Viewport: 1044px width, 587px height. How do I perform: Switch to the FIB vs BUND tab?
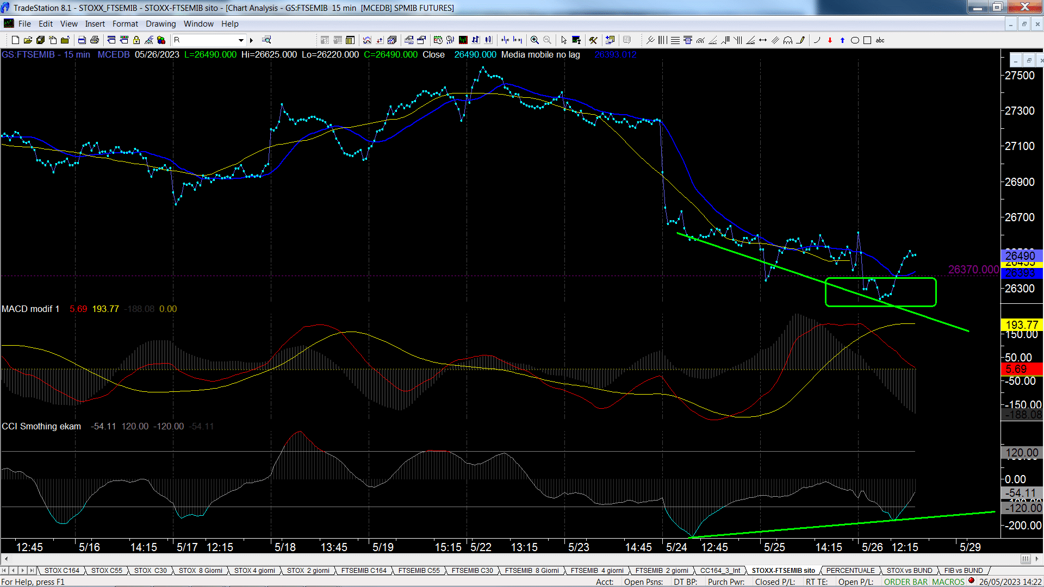tap(964, 571)
